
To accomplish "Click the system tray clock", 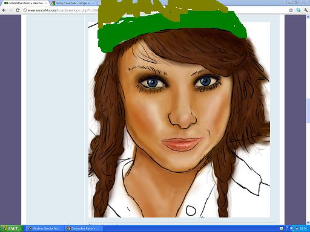I will tap(303, 228).
